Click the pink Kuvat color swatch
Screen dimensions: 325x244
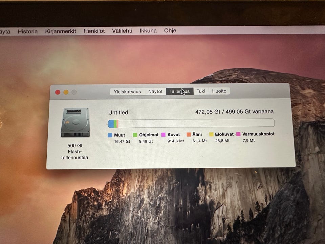click(163, 135)
